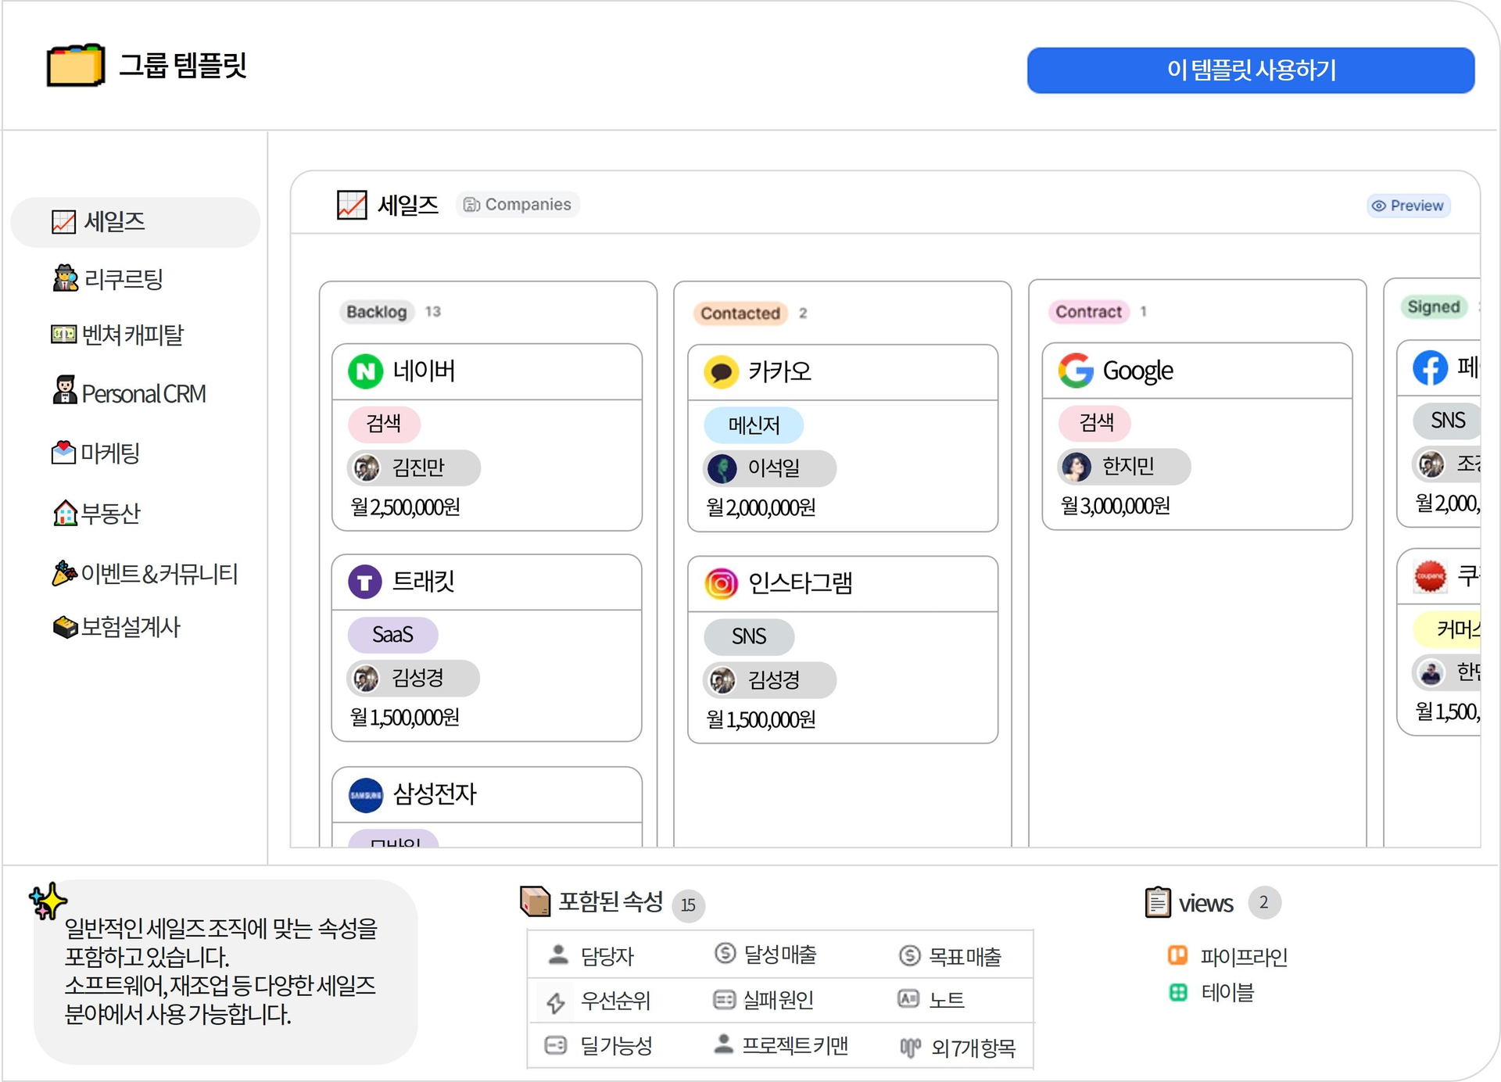Select 리쿠르팅 template in sidebar
1501x1082 pixels.
coord(108,279)
